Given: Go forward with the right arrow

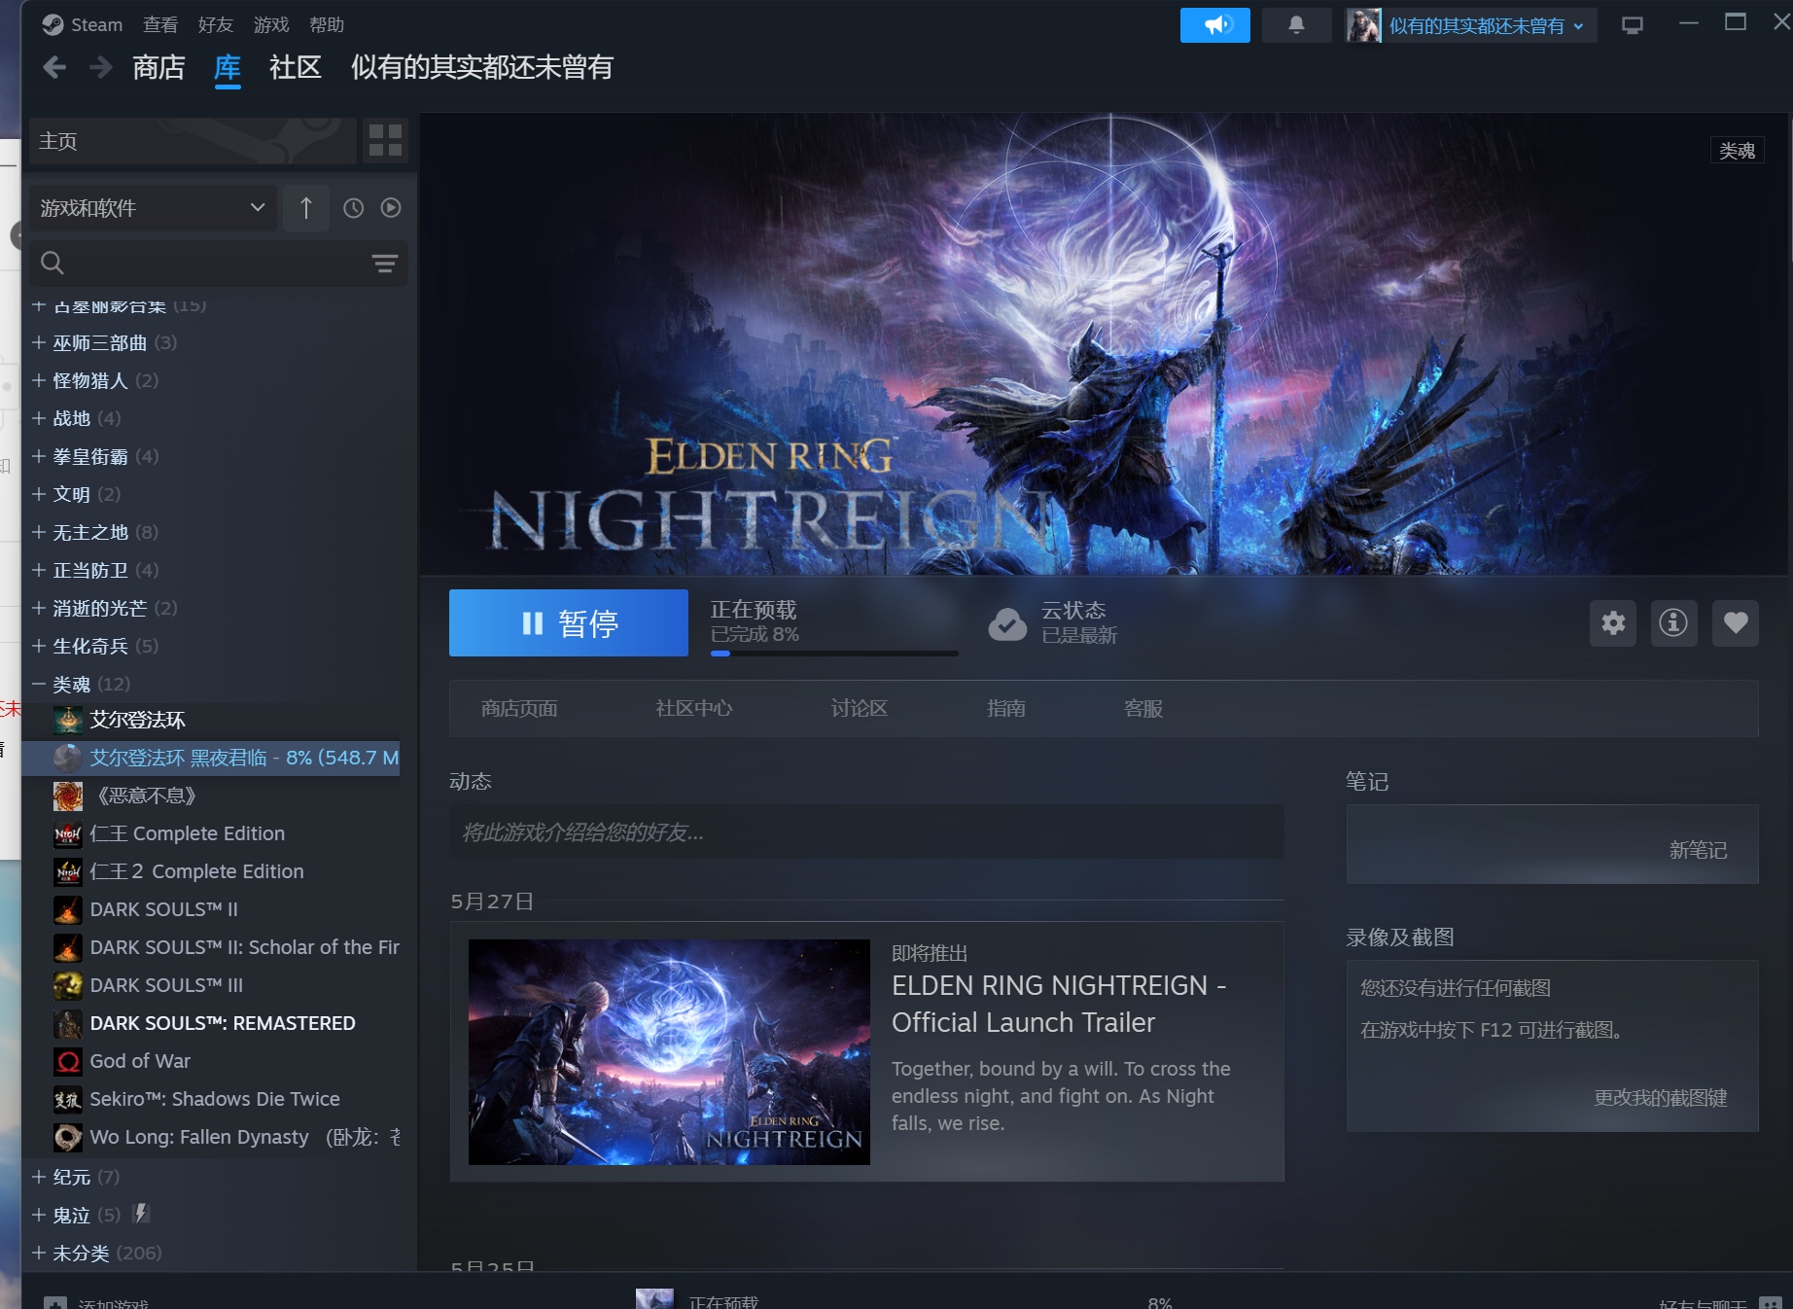Looking at the screenshot, I should click(x=100, y=67).
